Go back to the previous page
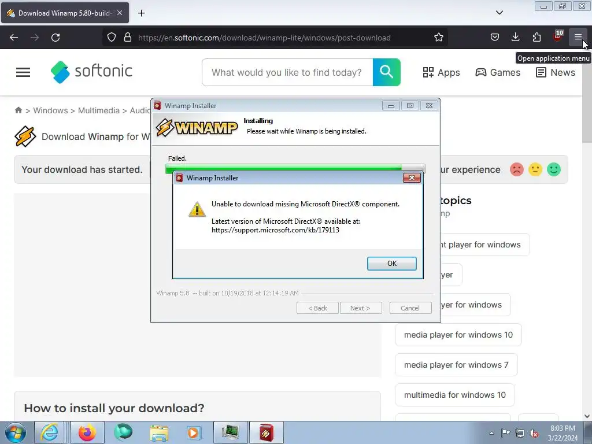The image size is (592, 444). point(14,38)
